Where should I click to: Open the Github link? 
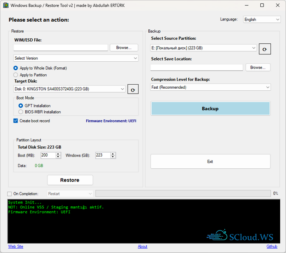pos(272,246)
